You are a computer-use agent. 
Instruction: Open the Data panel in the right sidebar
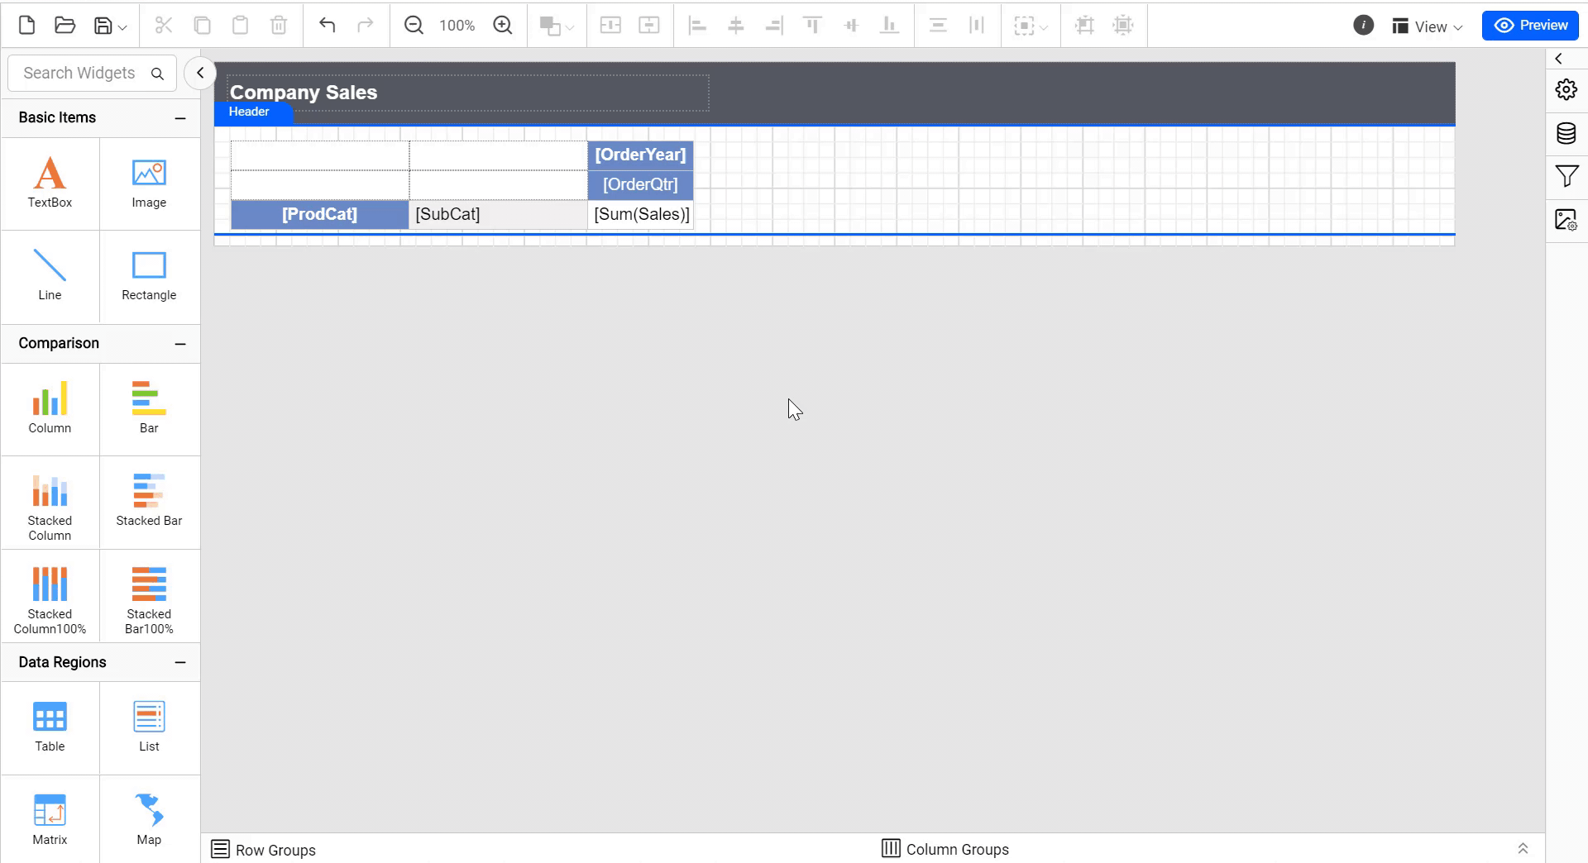pyautogui.click(x=1566, y=133)
